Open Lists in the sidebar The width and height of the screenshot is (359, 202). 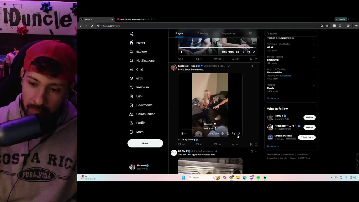[x=136, y=96]
